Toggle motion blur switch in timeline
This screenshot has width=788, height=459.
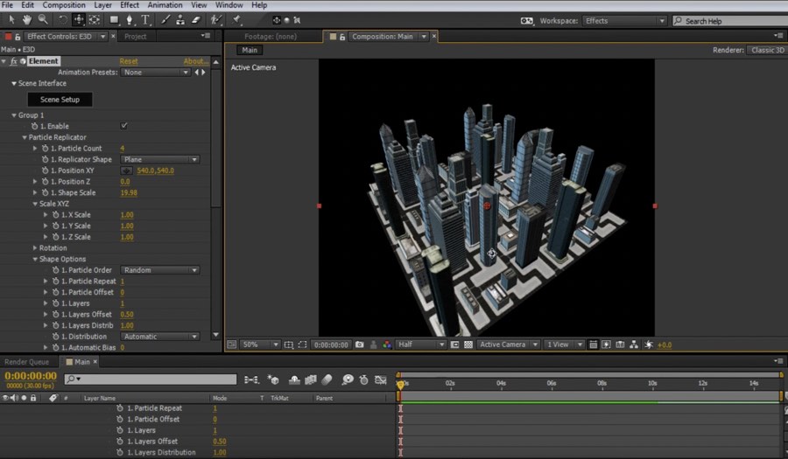327,379
